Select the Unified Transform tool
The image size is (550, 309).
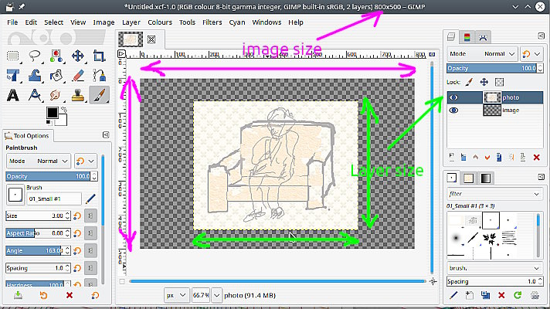[13, 76]
